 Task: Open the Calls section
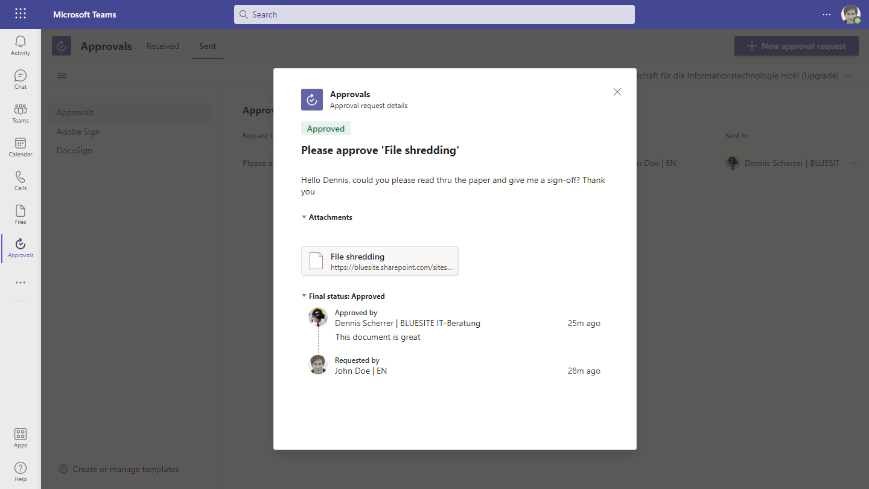point(20,180)
